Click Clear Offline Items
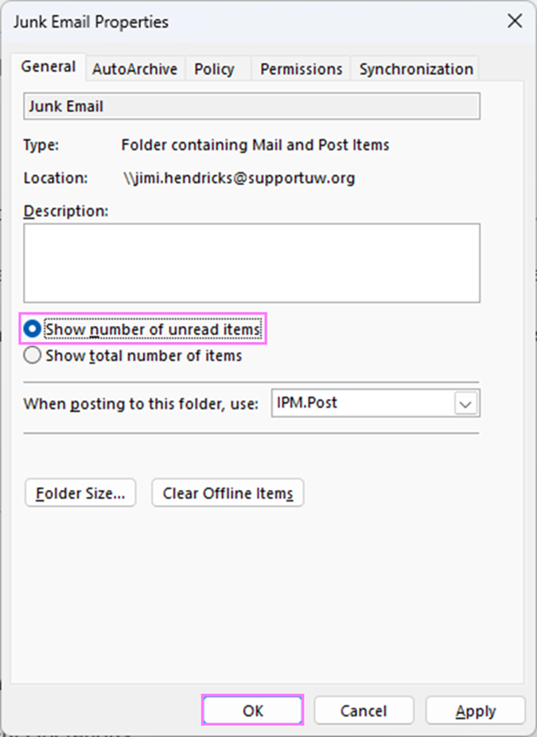537x737 pixels. coord(228,493)
